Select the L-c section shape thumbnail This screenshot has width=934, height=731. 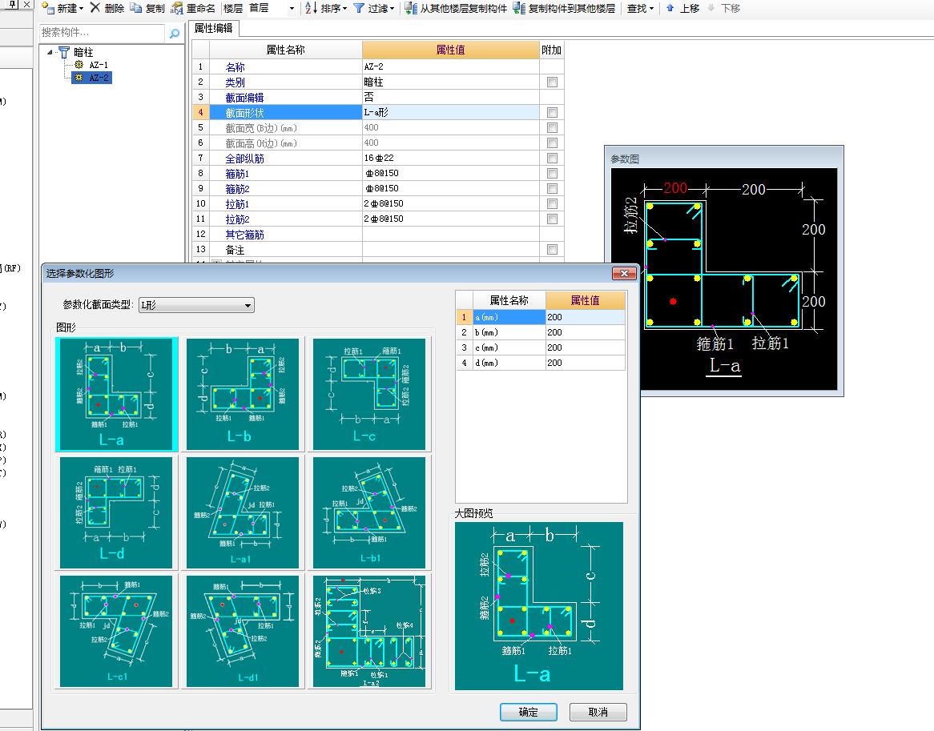tap(368, 394)
